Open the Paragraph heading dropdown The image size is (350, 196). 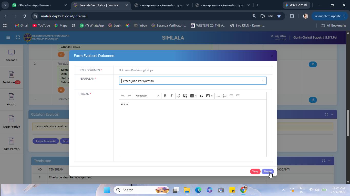click(x=147, y=96)
